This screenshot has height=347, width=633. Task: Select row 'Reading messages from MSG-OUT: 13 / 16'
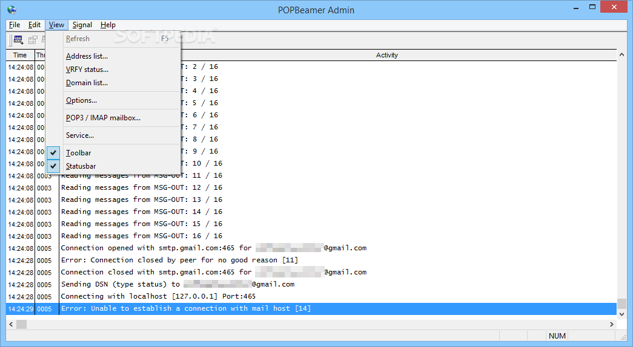coord(311,200)
